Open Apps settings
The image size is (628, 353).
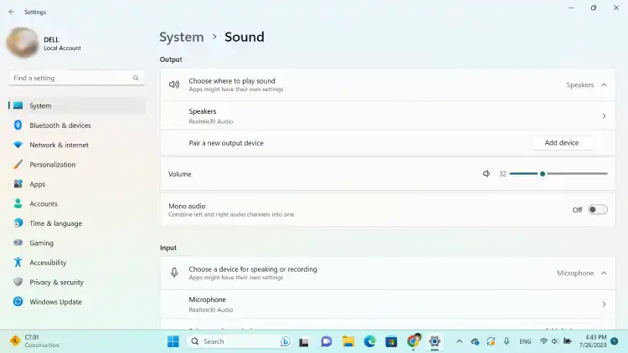tap(77, 184)
